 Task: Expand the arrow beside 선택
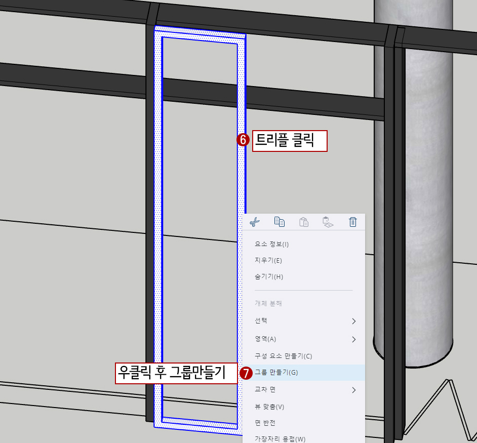(353, 321)
